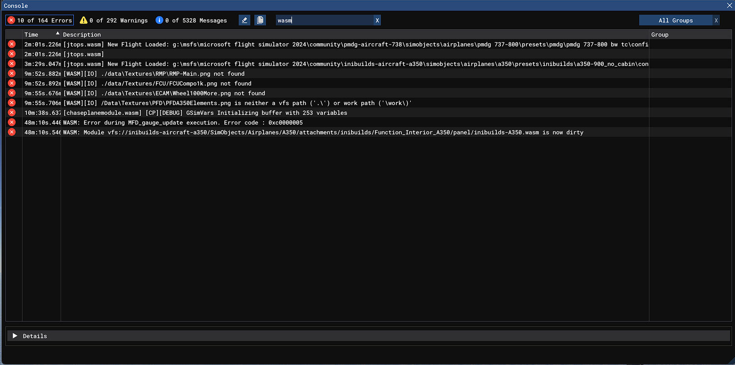Clear the wasm search filter with X

pos(377,20)
